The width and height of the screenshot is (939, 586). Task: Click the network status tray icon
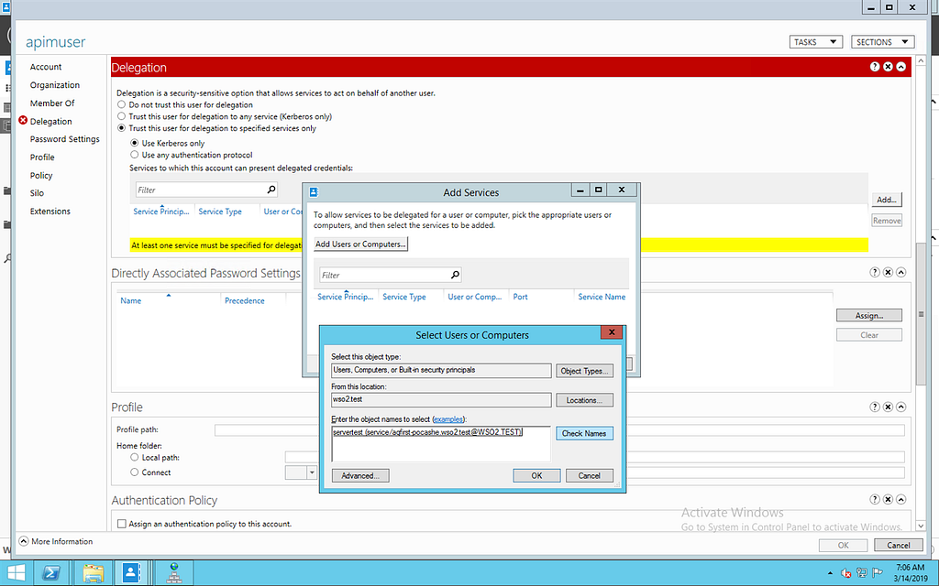pyautogui.click(x=862, y=573)
